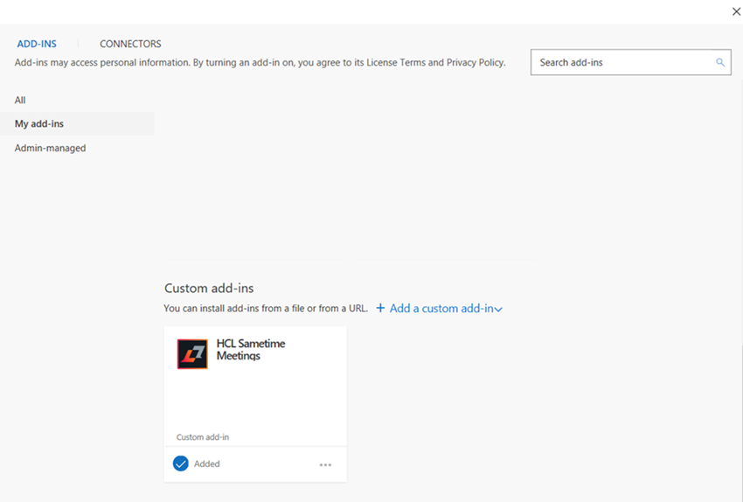Select My add-ins in the sidebar

click(39, 124)
